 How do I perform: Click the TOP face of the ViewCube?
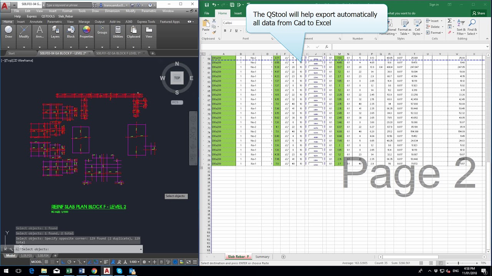pyautogui.click(x=177, y=78)
